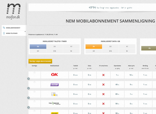
Task: Tick the compare checkbox for OK
Action: [34, 73]
